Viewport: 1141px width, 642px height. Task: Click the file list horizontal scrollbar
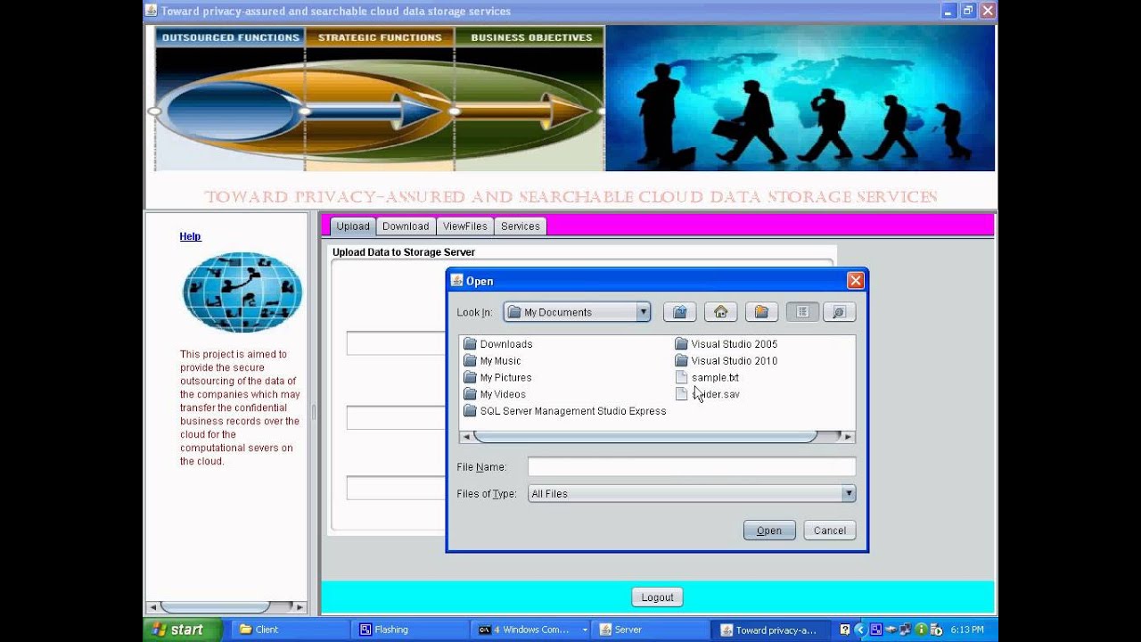[657, 437]
